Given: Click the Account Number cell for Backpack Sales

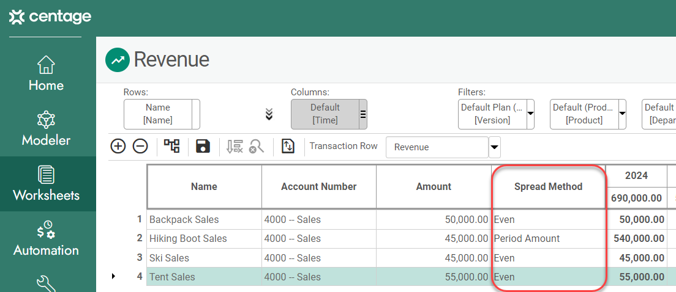Looking at the screenshot, I should (x=319, y=219).
